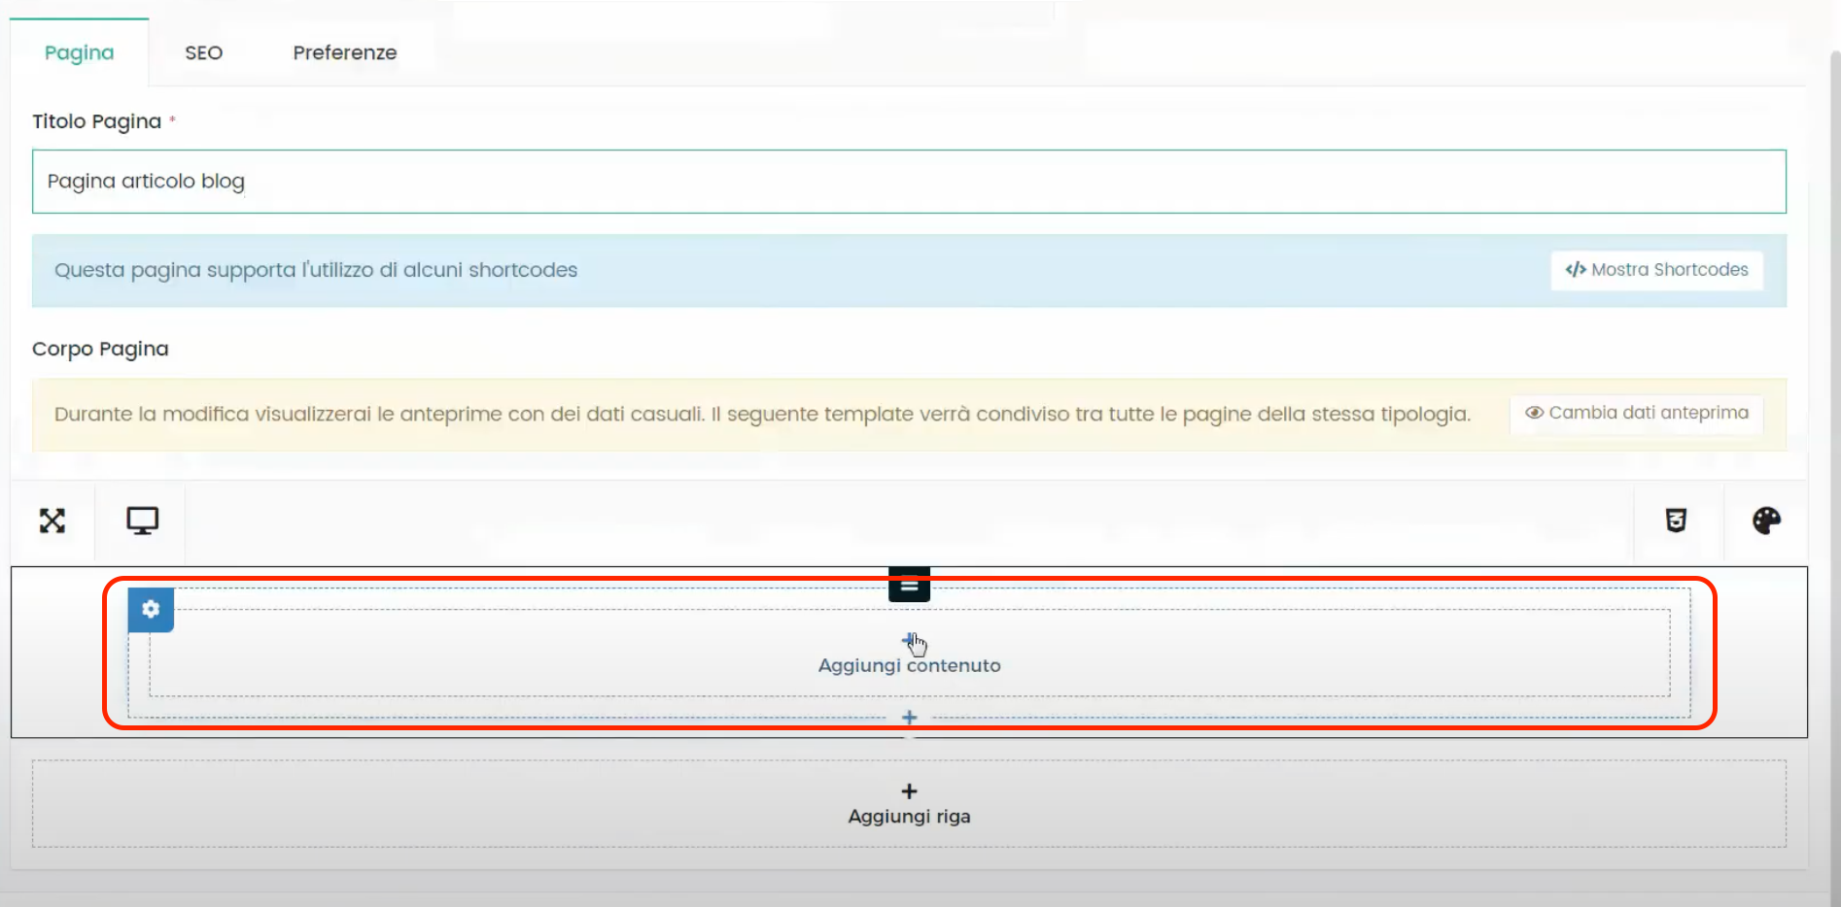Click the yellow preview data notice text

761,415
